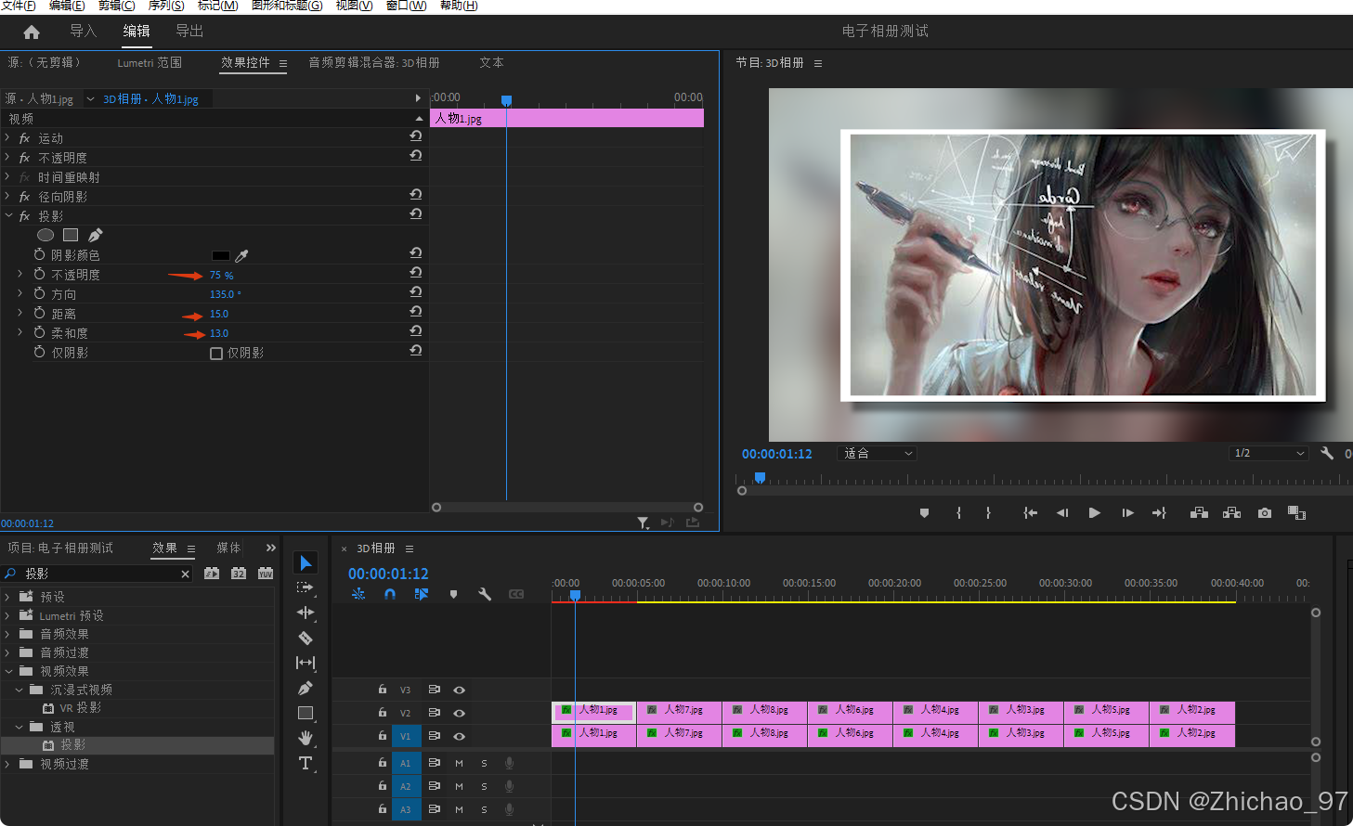Click Program monitor playhead marker

(x=760, y=477)
